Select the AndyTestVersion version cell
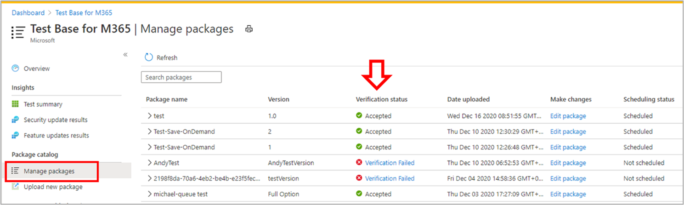This screenshot has width=684, height=205. pyautogui.click(x=291, y=163)
